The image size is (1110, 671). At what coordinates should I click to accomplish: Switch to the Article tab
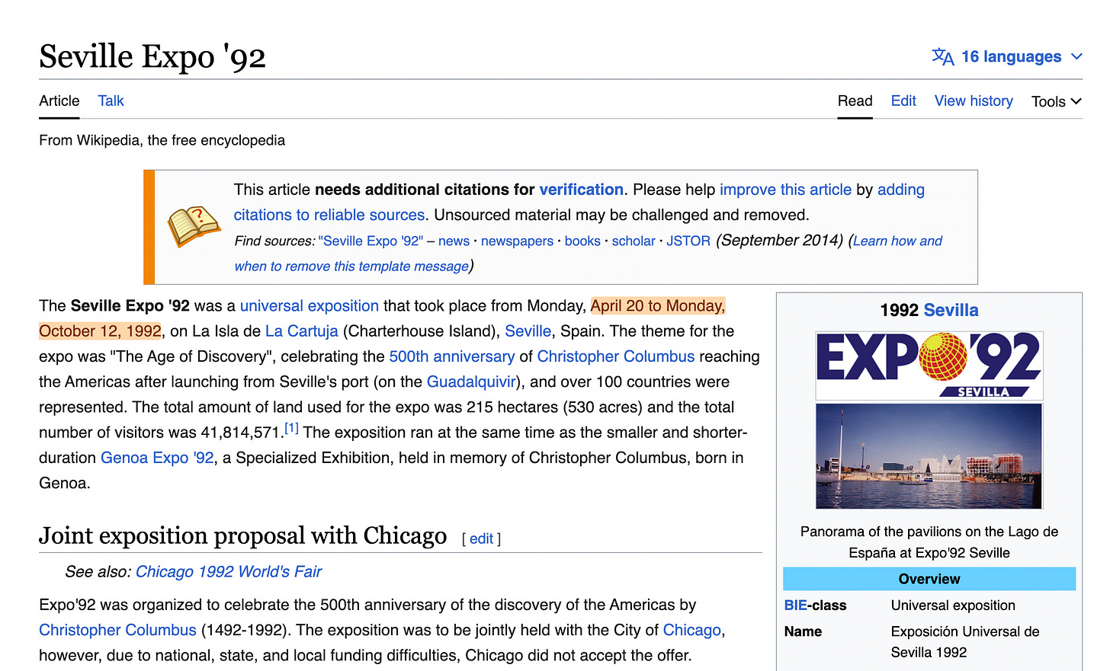(59, 101)
